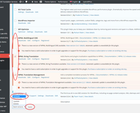Click the update icon for WPML Translation Management notice
140x113 pixels.
tap(19, 82)
